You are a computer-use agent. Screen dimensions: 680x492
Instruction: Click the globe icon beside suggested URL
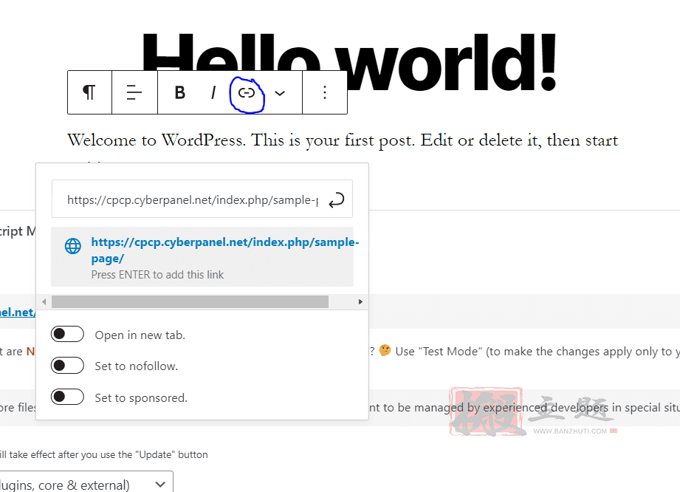coord(73,246)
